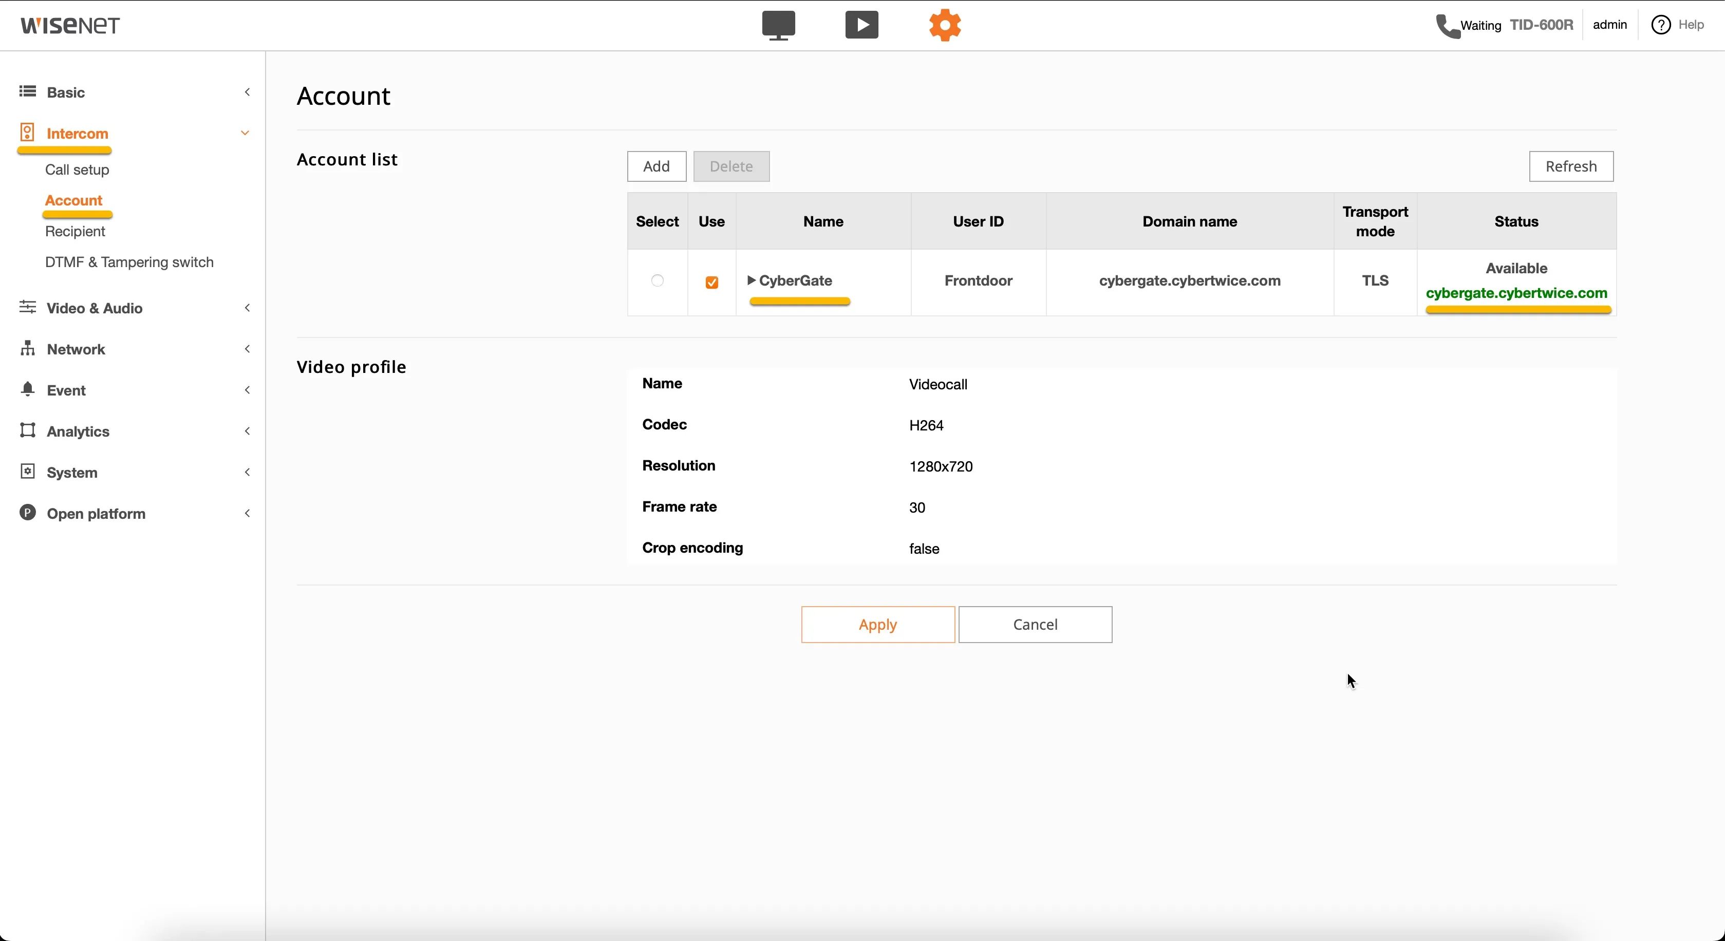Refresh the account list
The height and width of the screenshot is (941, 1725).
click(x=1571, y=166)
